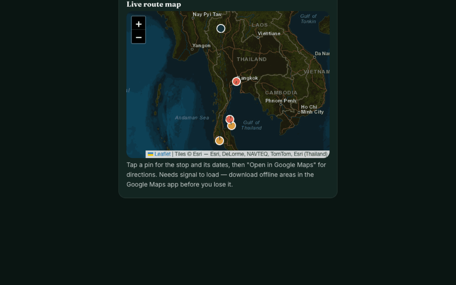Click the Phnom Penh city label
The width and height of the screenshot is (456, 285).
tap(281, 101)
